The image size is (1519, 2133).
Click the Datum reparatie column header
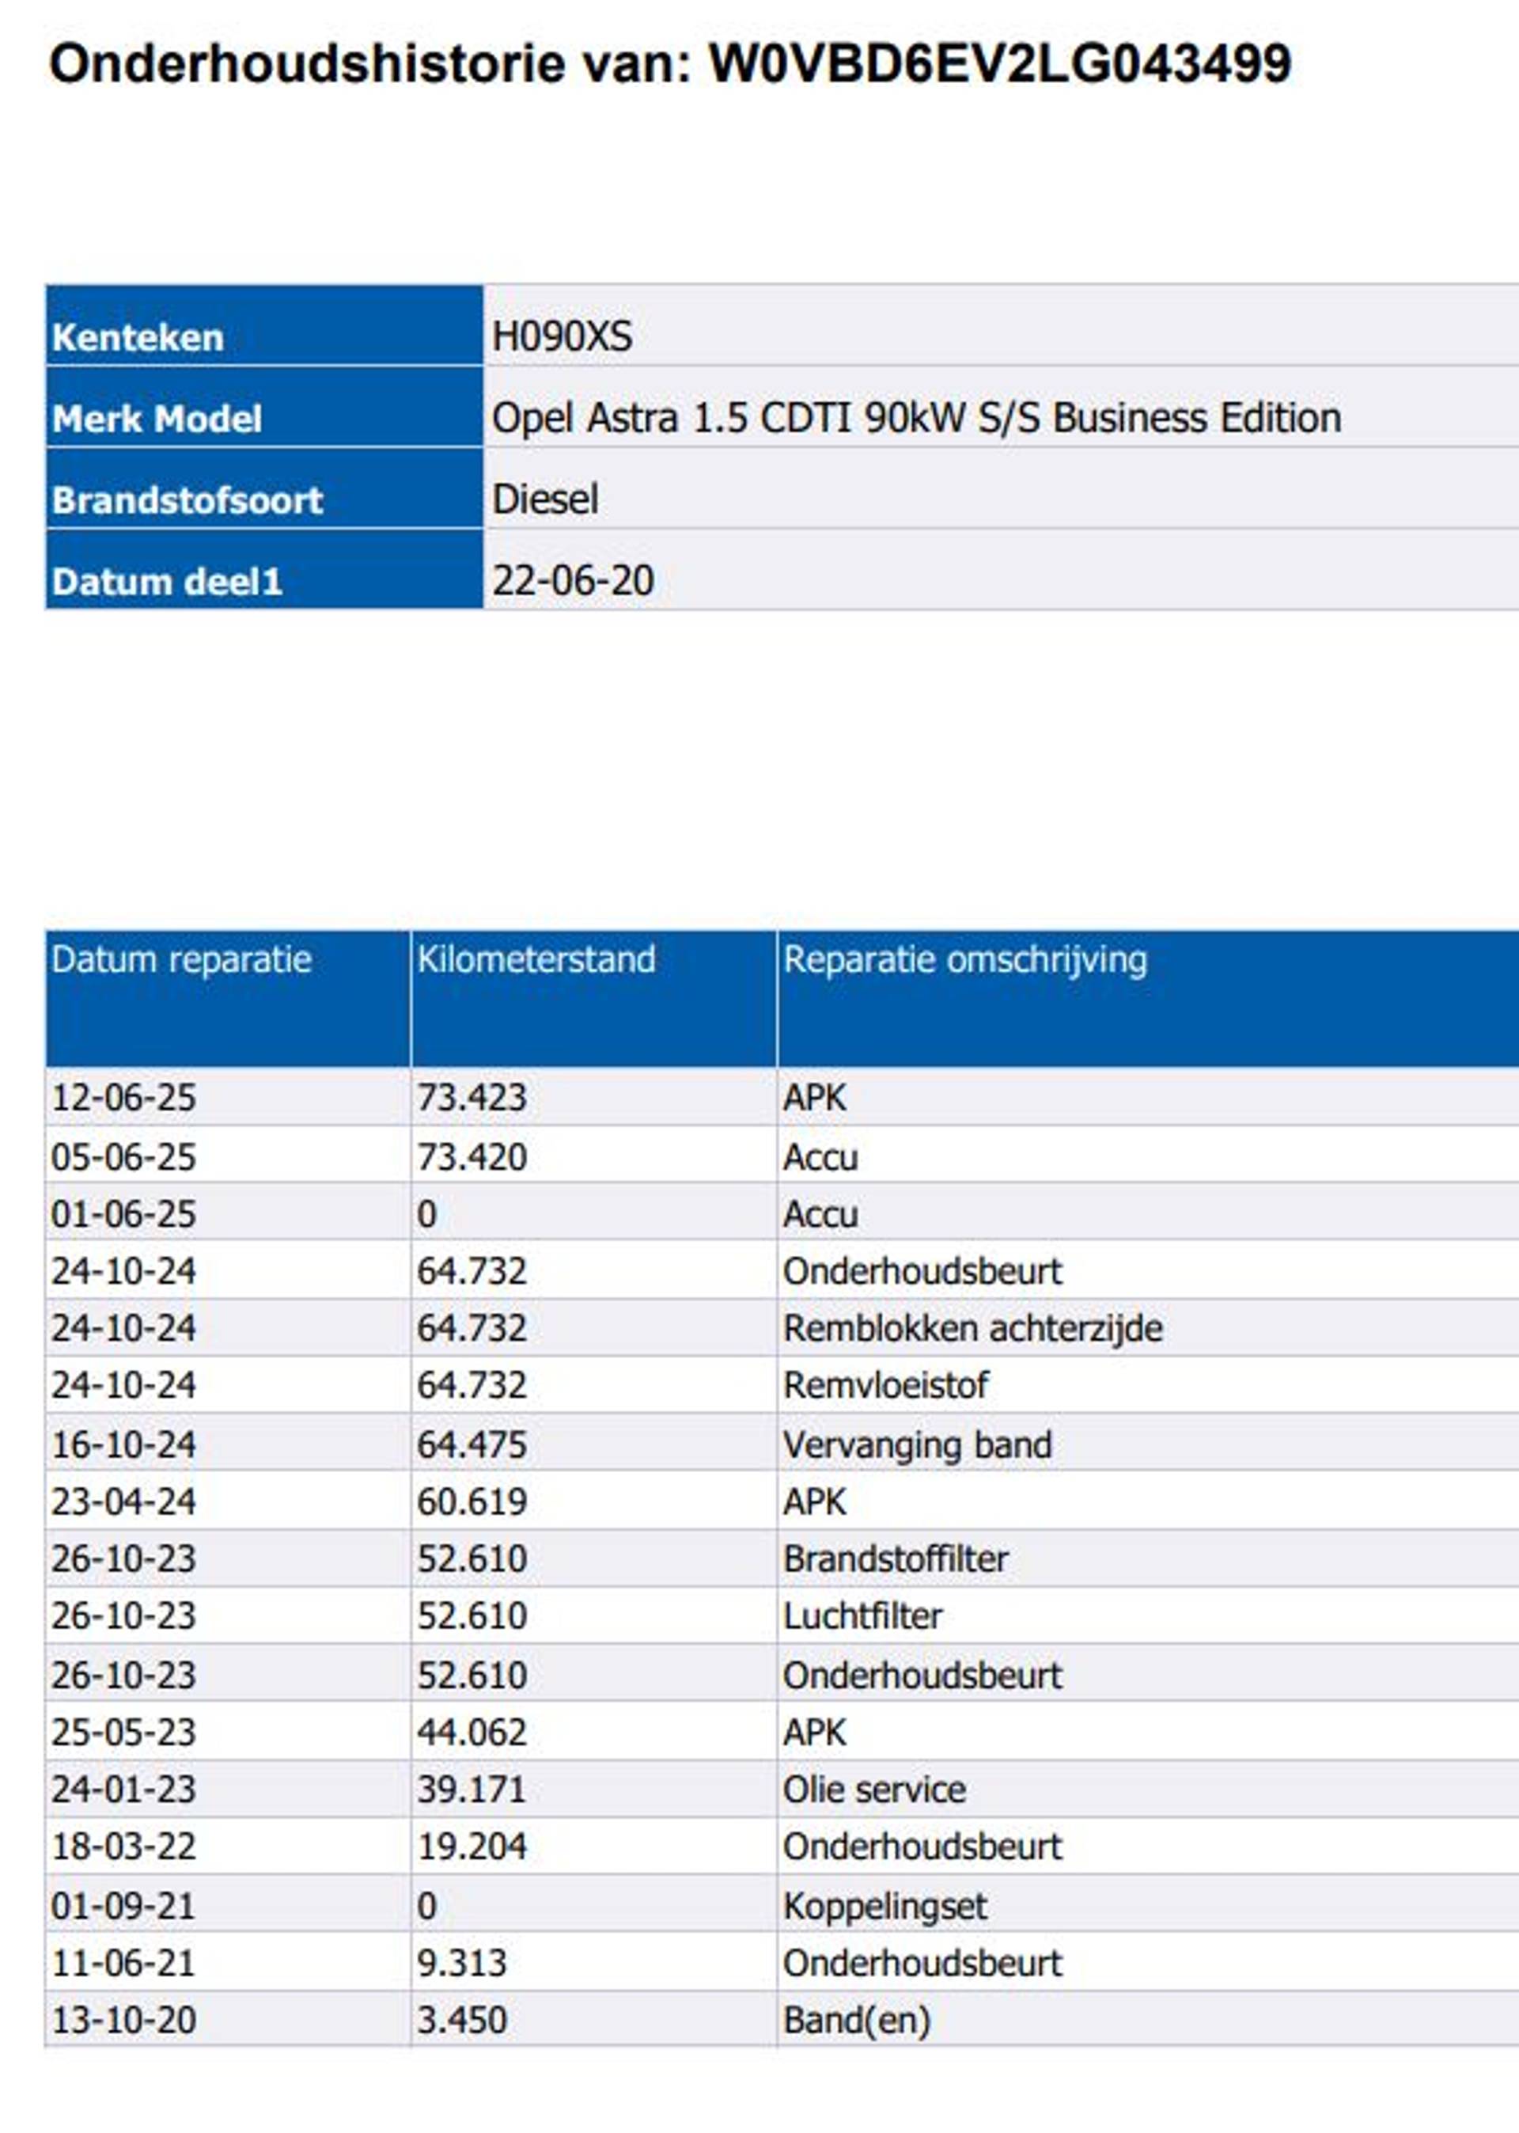tap(181, 960)
